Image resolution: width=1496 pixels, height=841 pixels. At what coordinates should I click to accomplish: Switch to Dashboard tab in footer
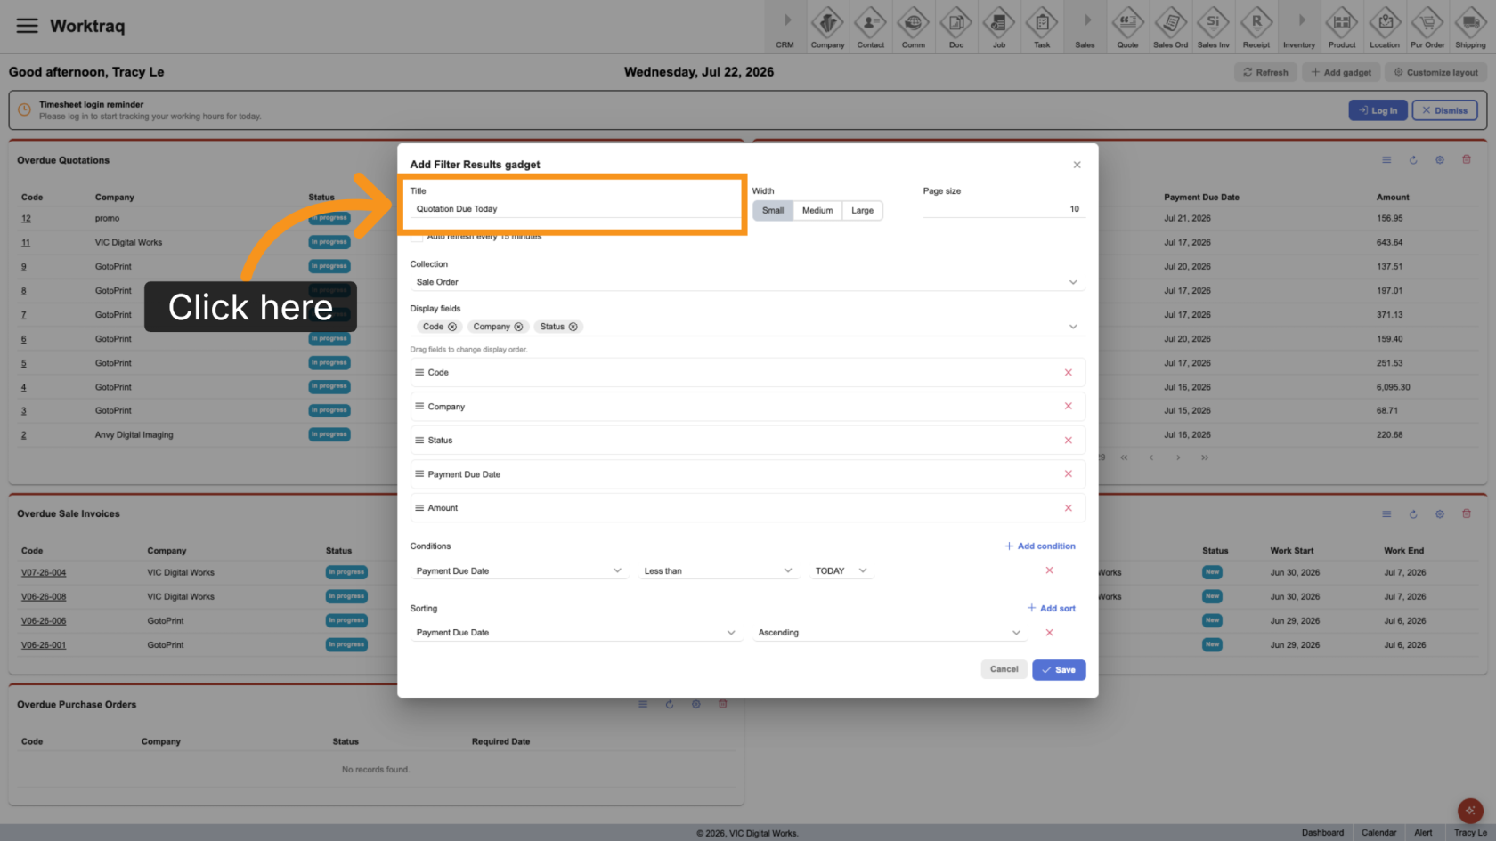[x=1322, y=833]
